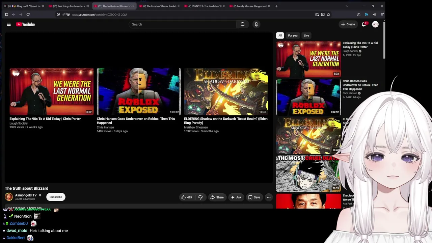
Task: Open browser extensions menu
Action: pos(359,15)
